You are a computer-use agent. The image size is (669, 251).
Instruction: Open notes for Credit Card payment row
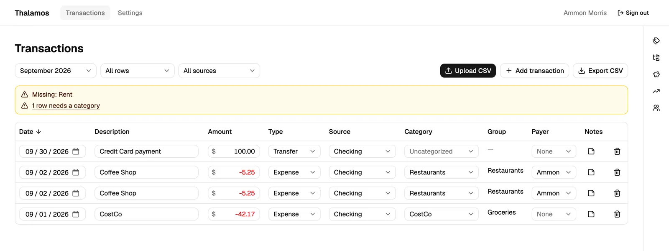coord(591,151)
